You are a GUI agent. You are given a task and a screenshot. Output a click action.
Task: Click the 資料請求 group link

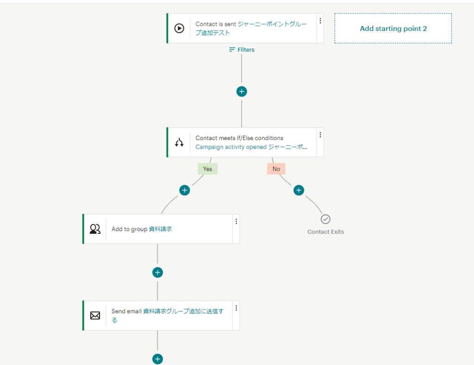(x=160, y=229)
